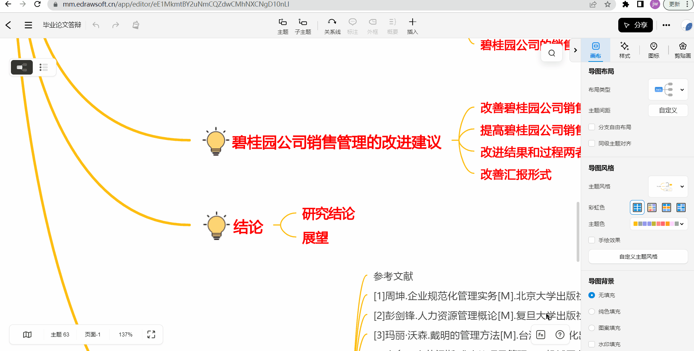
Task: Click the 自定义 topic spacing button
Action: click(668, 110)
